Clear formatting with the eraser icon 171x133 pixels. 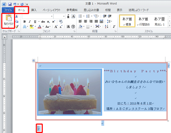pos(61,22)
